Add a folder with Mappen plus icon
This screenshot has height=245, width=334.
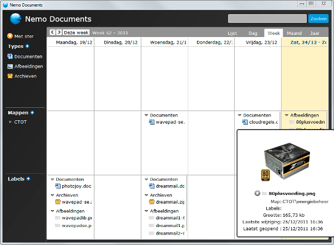click(x=32, y=113)
